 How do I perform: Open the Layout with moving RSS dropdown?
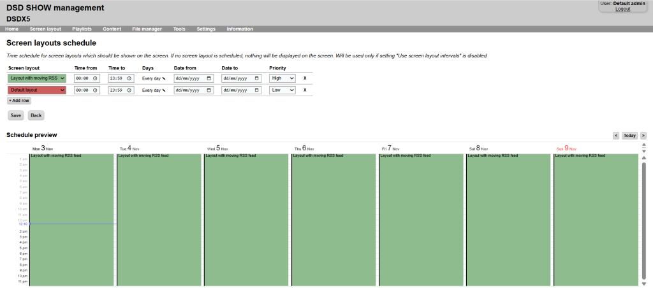click(37, 78)
